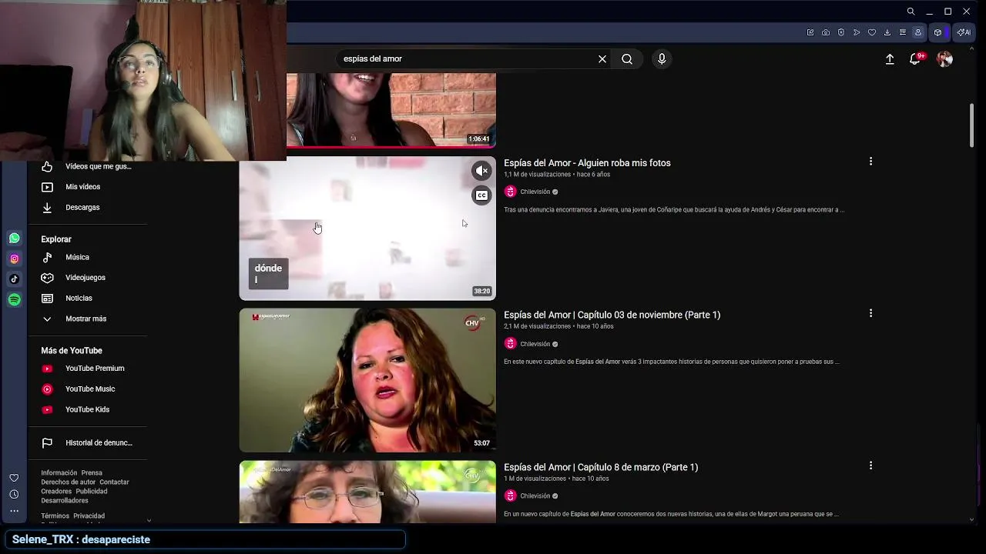Click the YouTube search magnifier button
The image size is (986, 554).
click(627, 59)
